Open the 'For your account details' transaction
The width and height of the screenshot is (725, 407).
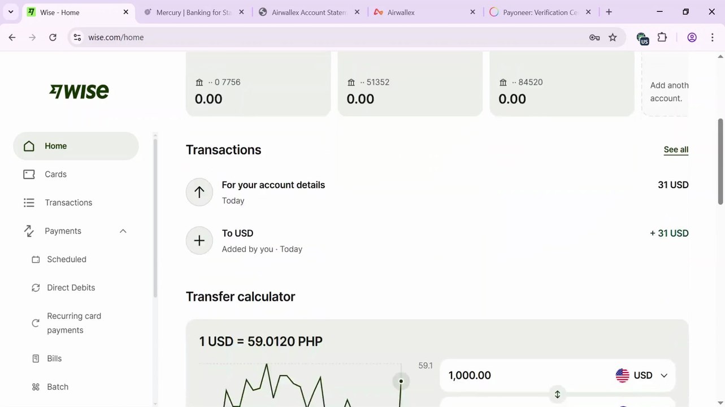pyautogui.click(x=437, y=192)
